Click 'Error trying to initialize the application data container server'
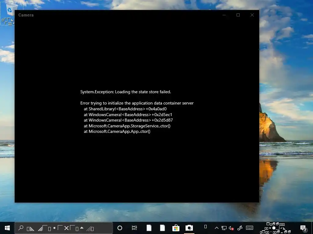 137,103
